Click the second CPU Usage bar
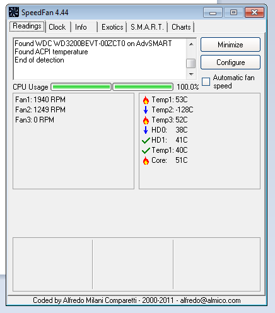This screenshot has height=313, width=275. (143, 87)
